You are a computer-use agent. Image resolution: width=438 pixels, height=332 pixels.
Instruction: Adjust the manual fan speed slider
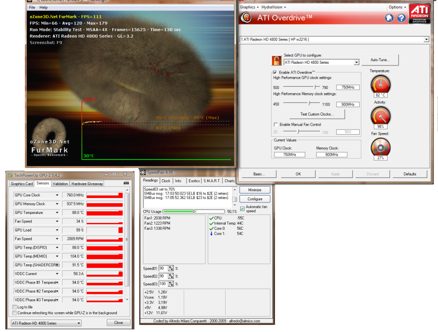tap(298, 131)
